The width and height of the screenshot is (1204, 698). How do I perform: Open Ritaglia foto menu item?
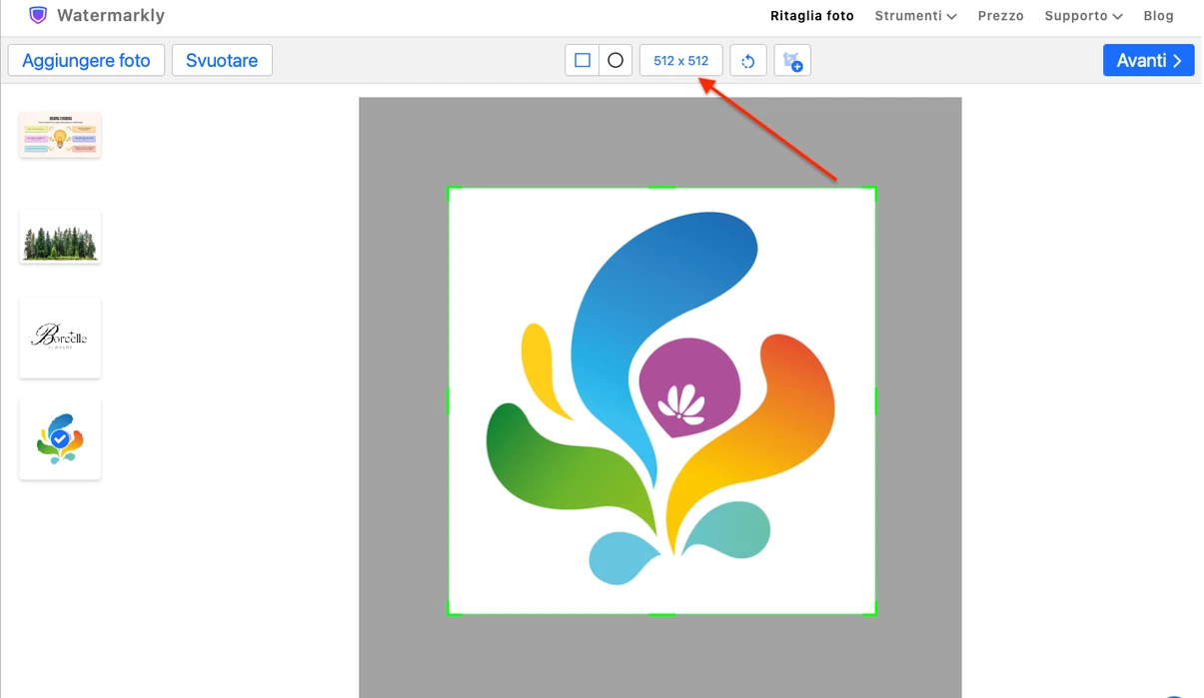(x=812, y=16)
